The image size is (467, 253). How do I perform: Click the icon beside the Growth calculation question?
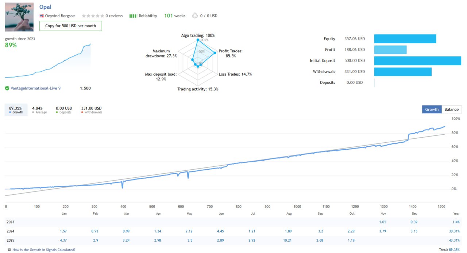tap(9, 250)
